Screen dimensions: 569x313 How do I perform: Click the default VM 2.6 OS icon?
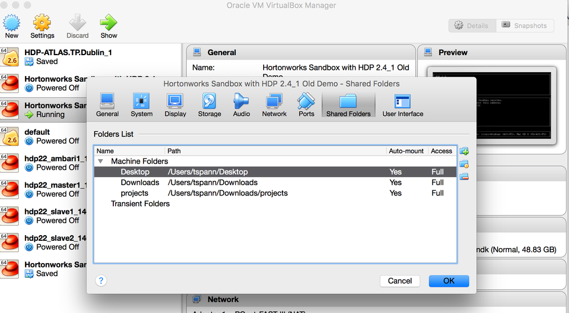coord(10,136)
